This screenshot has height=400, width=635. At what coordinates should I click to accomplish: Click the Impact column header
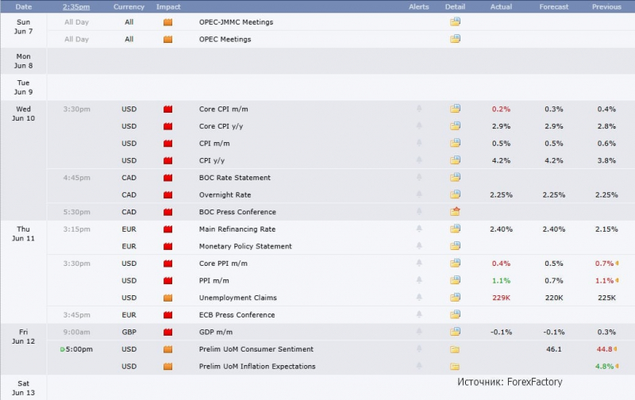168,7
